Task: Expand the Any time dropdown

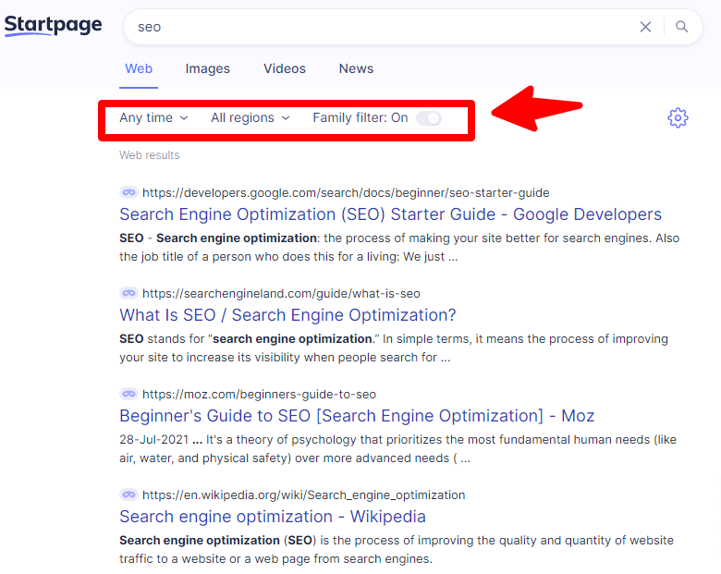Action: 153,117
